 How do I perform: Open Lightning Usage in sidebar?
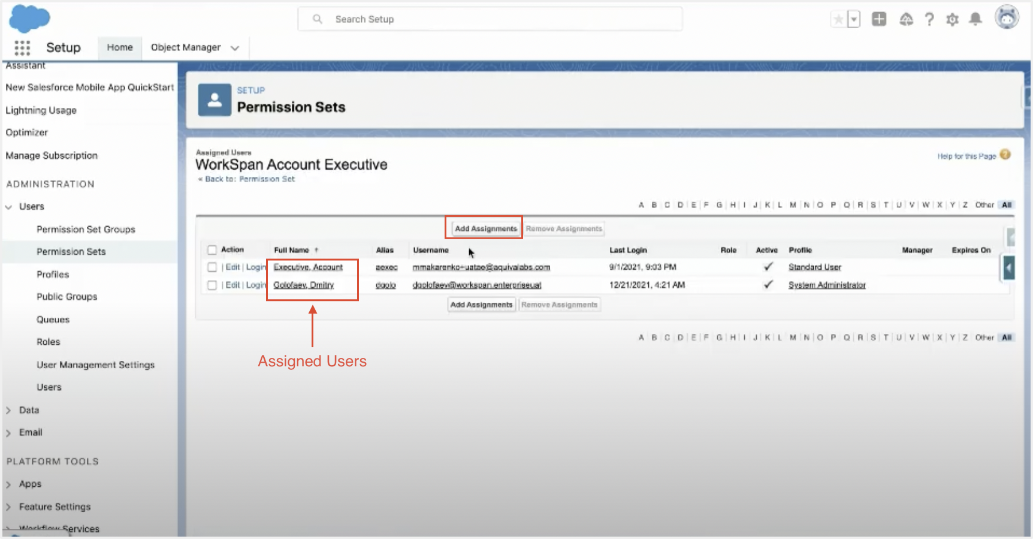(41, 110)
